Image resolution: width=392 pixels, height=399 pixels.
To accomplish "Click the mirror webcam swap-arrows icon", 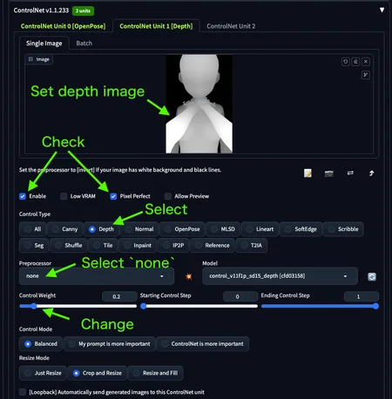I will tap(350, 173).
